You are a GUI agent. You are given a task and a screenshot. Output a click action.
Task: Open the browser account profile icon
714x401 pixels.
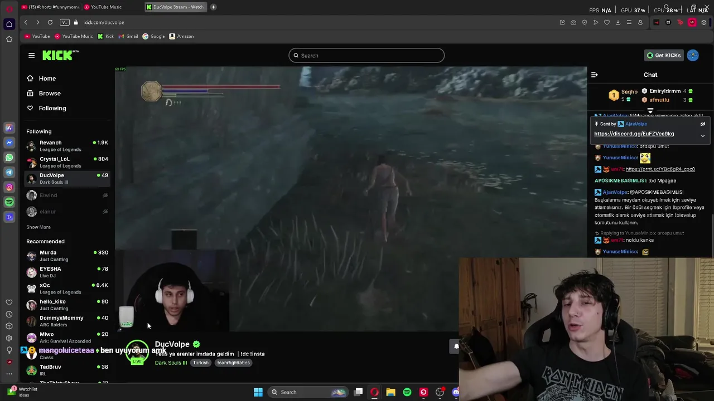[640, 22]
